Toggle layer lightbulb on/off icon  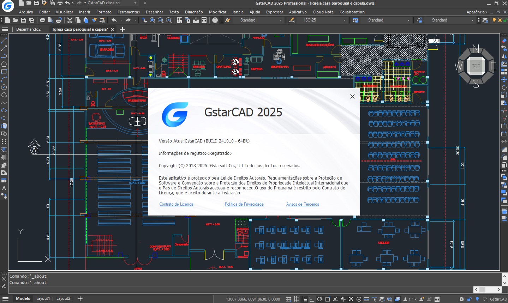494,20
